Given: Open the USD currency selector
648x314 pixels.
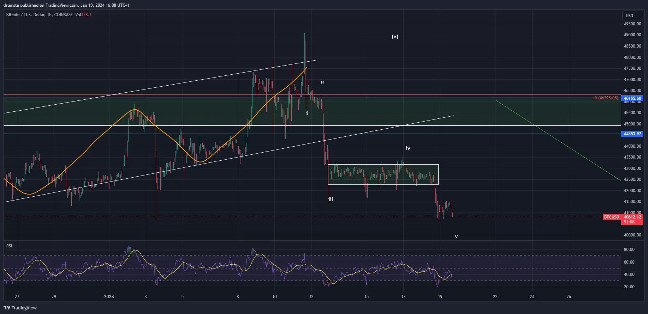Looking at the screenshot, I should (632, 16).
